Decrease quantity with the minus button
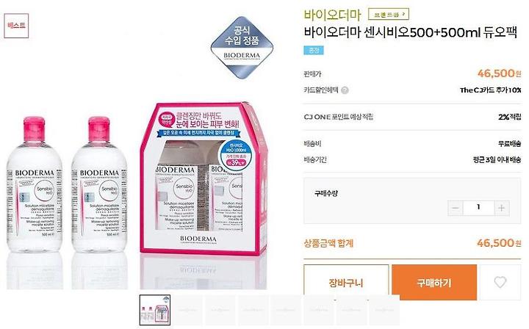 455,208
